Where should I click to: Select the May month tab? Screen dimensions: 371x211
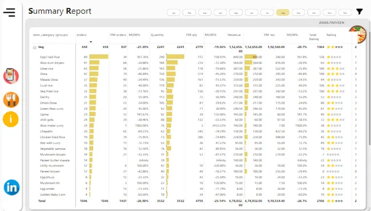click(x=236, y=13)
